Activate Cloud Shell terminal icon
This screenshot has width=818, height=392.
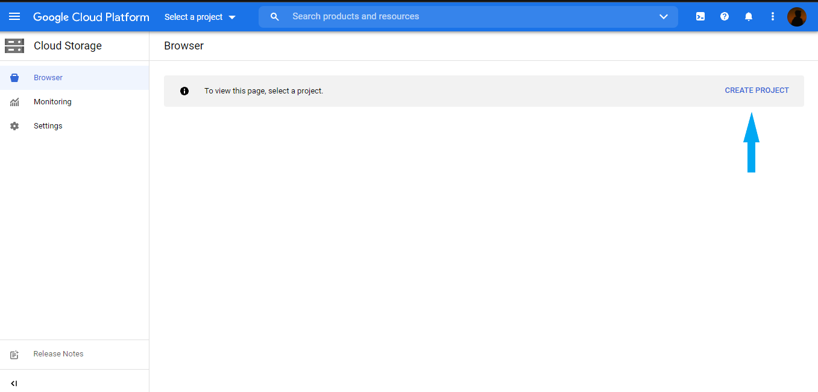[x=700, y=17]
